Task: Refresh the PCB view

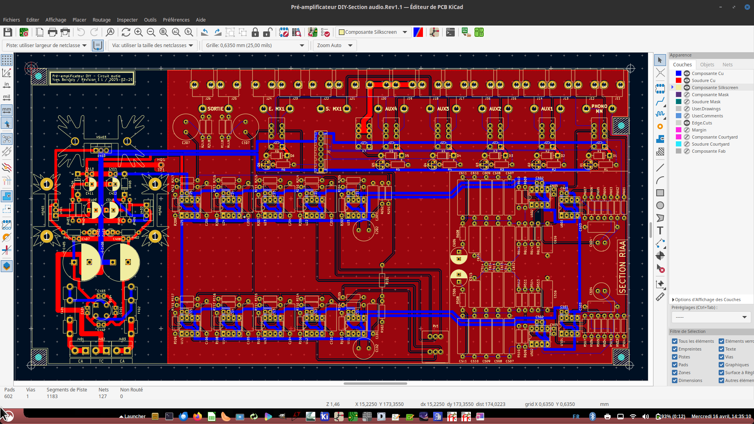Action: [x=126, y=32]
